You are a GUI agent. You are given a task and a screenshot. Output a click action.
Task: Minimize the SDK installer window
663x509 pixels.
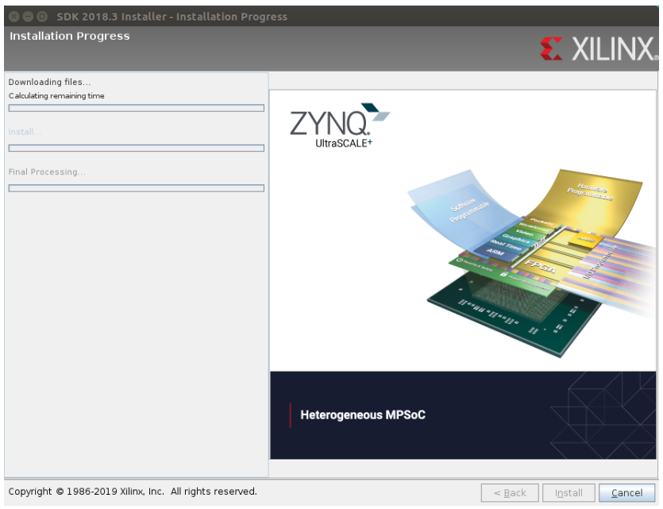(28, 17)
